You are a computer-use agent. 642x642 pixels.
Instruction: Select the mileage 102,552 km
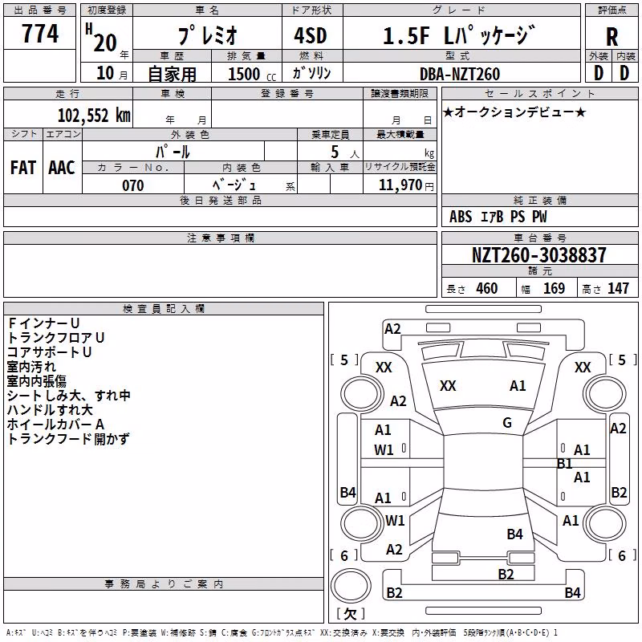click(x=94, y=115)
